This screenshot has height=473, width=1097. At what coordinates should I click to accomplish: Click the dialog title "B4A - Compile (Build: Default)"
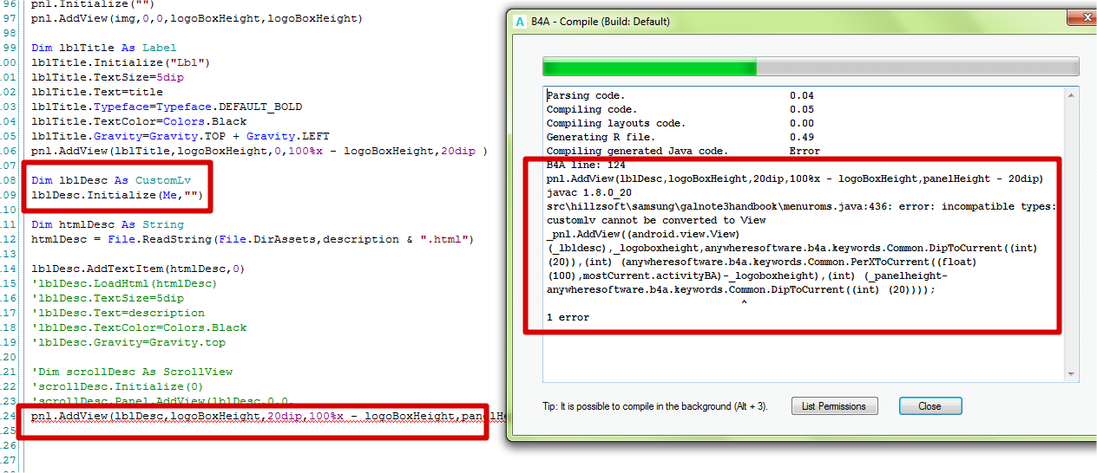pos(601,22)
